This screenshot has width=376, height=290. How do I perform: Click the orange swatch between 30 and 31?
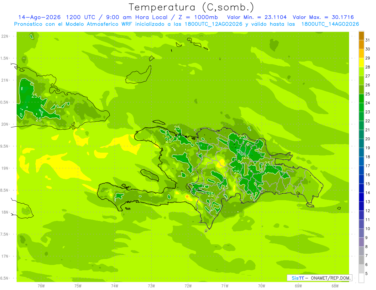pyautogui.click(x=361, y=45)
